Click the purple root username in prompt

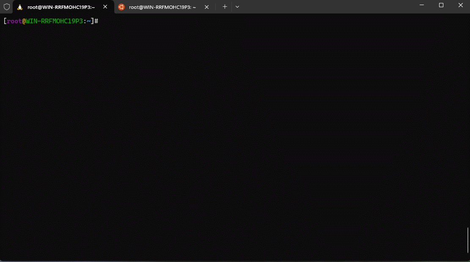pyautogui.click(x=14, y=21)
